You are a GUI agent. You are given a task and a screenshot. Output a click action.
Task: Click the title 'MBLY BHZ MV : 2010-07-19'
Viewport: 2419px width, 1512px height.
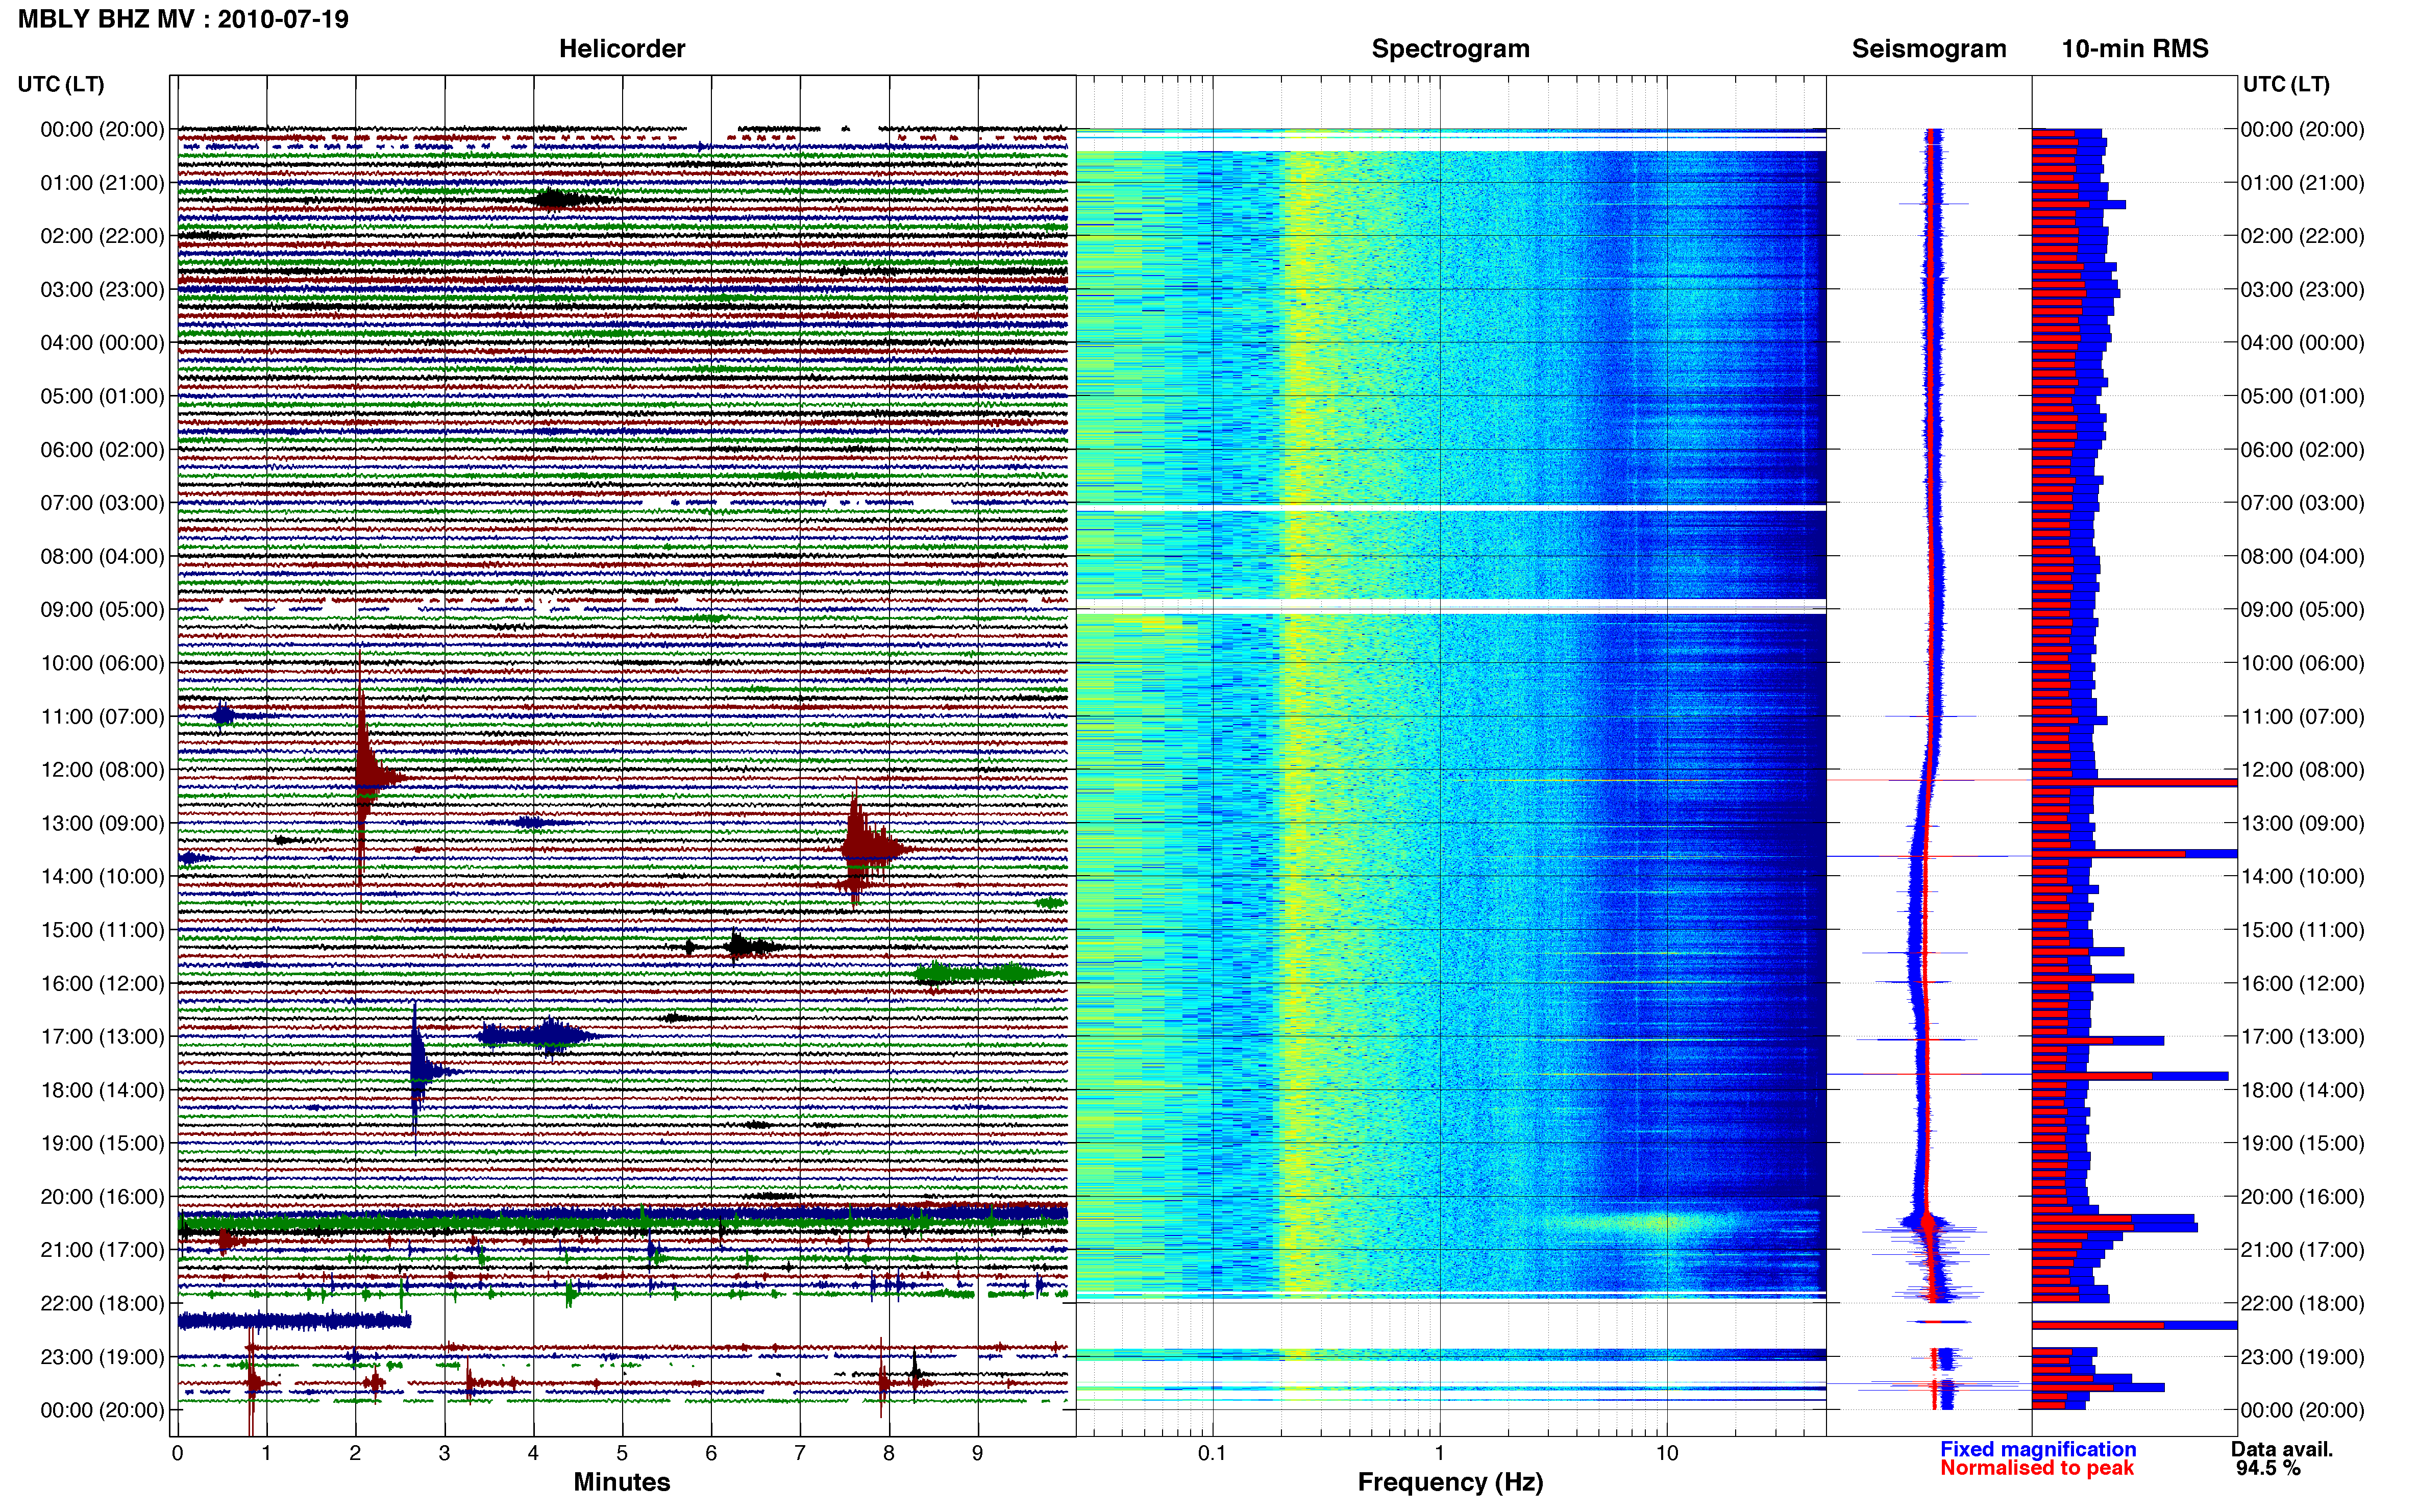coord(183,19)
